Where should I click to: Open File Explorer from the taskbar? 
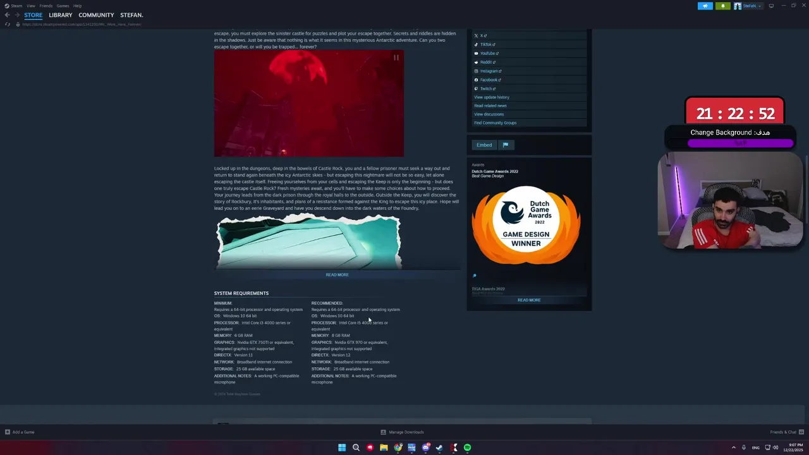coord(384,447)
